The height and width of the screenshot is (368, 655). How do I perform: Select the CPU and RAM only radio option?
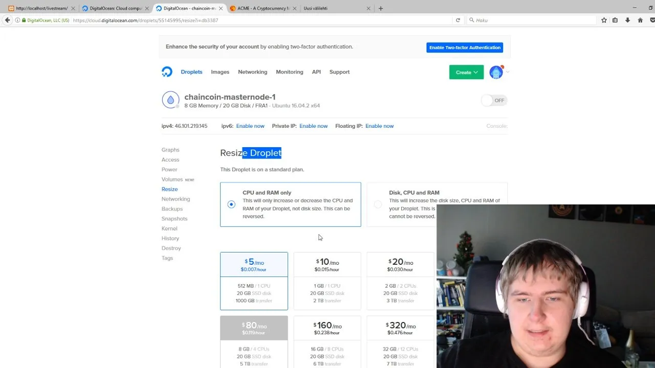tap(231, 204)
